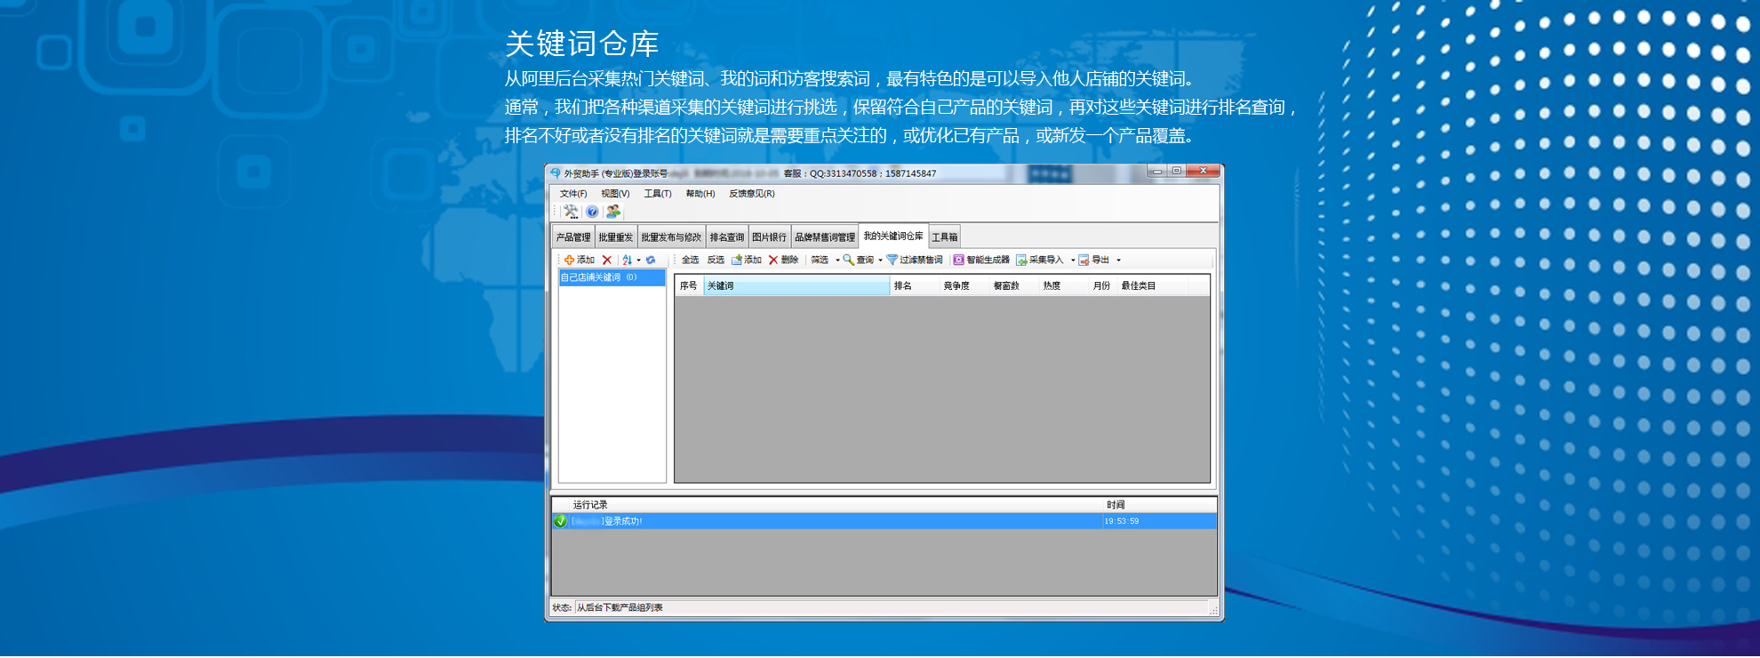Switch to the 批量重发 tab
Screen dimensions: 1760x658
[616, 237]
